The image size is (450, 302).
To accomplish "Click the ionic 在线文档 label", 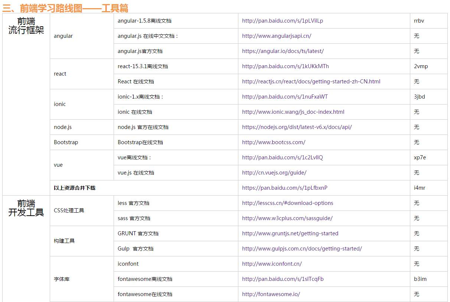I will tap(135, 112).
